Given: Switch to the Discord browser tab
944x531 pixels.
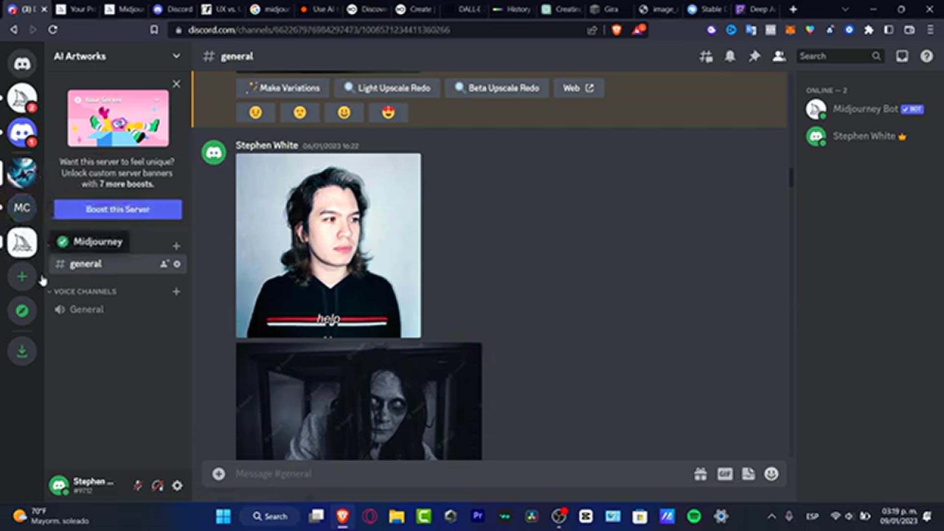Looking at the screenshot, I should (173, 9).
